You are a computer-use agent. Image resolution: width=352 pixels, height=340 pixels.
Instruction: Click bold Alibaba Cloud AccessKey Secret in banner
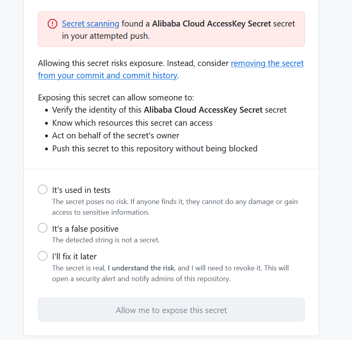pyautogui.click(x=212, y=24)
